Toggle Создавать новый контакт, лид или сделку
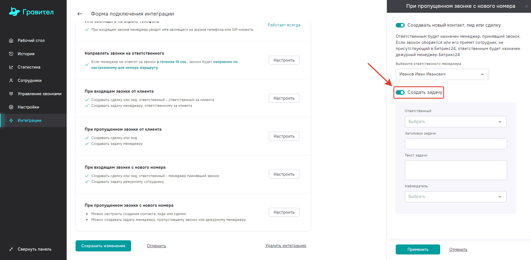This screenshot has width=531, height=260. pyautogui.click(x=400, y=25)
